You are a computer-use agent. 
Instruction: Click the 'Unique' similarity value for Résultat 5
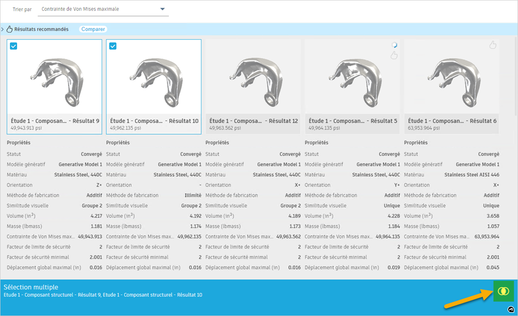[392, 206]
